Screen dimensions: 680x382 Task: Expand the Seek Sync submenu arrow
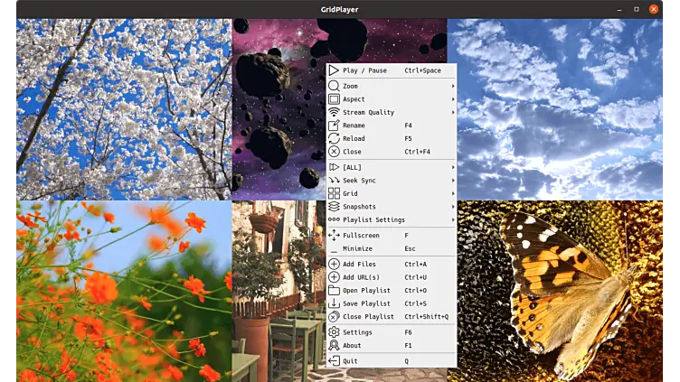[x=453, y=181]
